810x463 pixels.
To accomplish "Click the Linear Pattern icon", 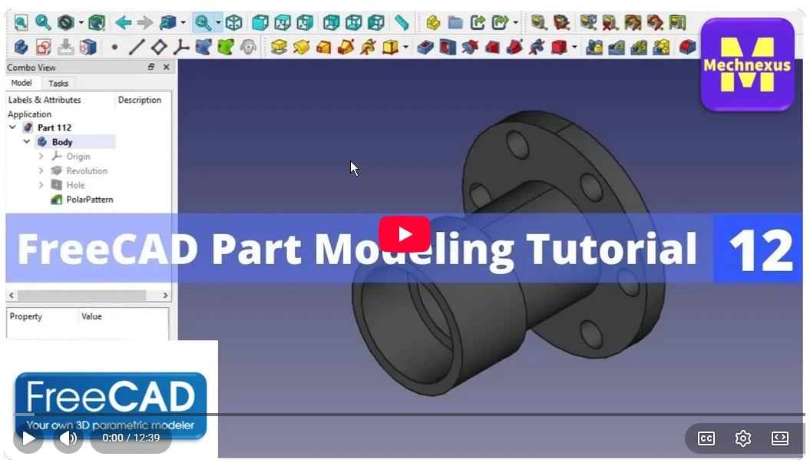I will point(617,48).
